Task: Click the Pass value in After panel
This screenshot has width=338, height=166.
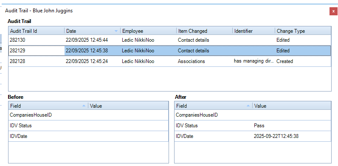Action: point(259,126)
